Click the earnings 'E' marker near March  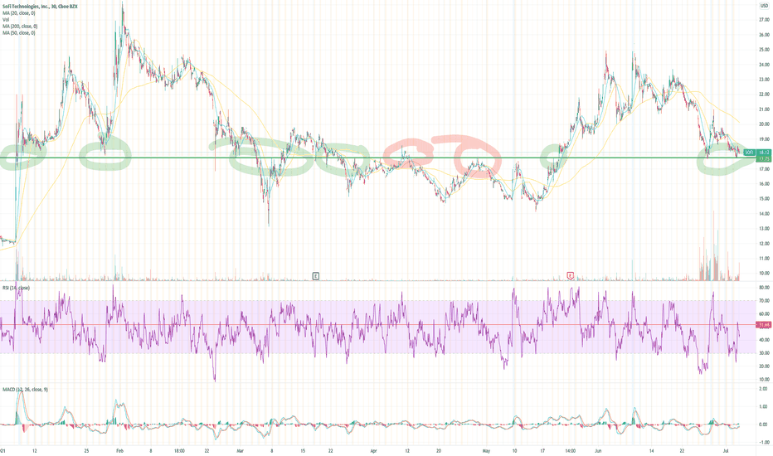click(x=315, y=276)
